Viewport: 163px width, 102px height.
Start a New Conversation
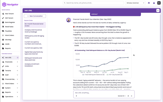35,16
